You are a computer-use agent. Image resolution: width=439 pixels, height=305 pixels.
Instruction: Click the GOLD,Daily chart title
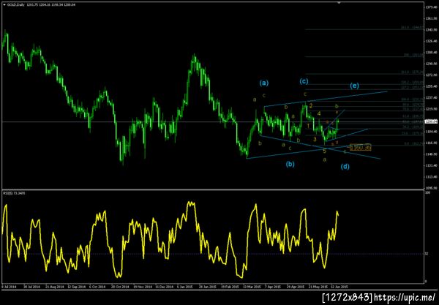click(x=15, y=4)
